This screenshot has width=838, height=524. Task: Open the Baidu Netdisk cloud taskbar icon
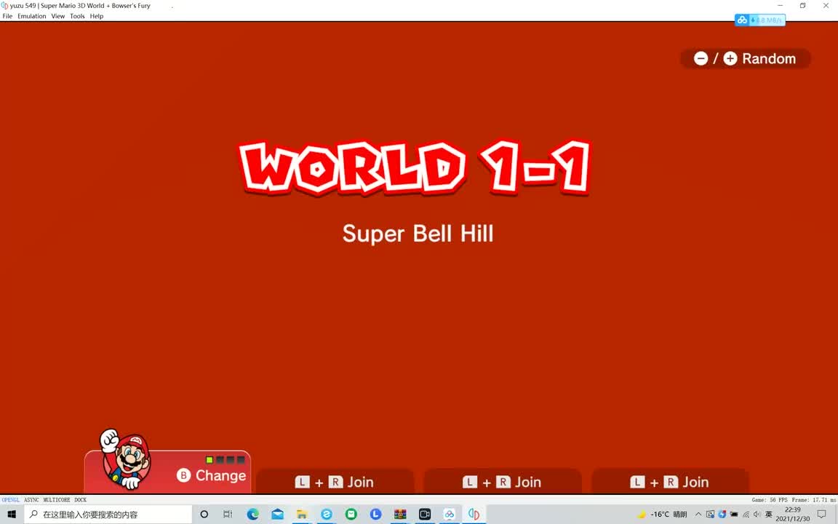[450, 514]
